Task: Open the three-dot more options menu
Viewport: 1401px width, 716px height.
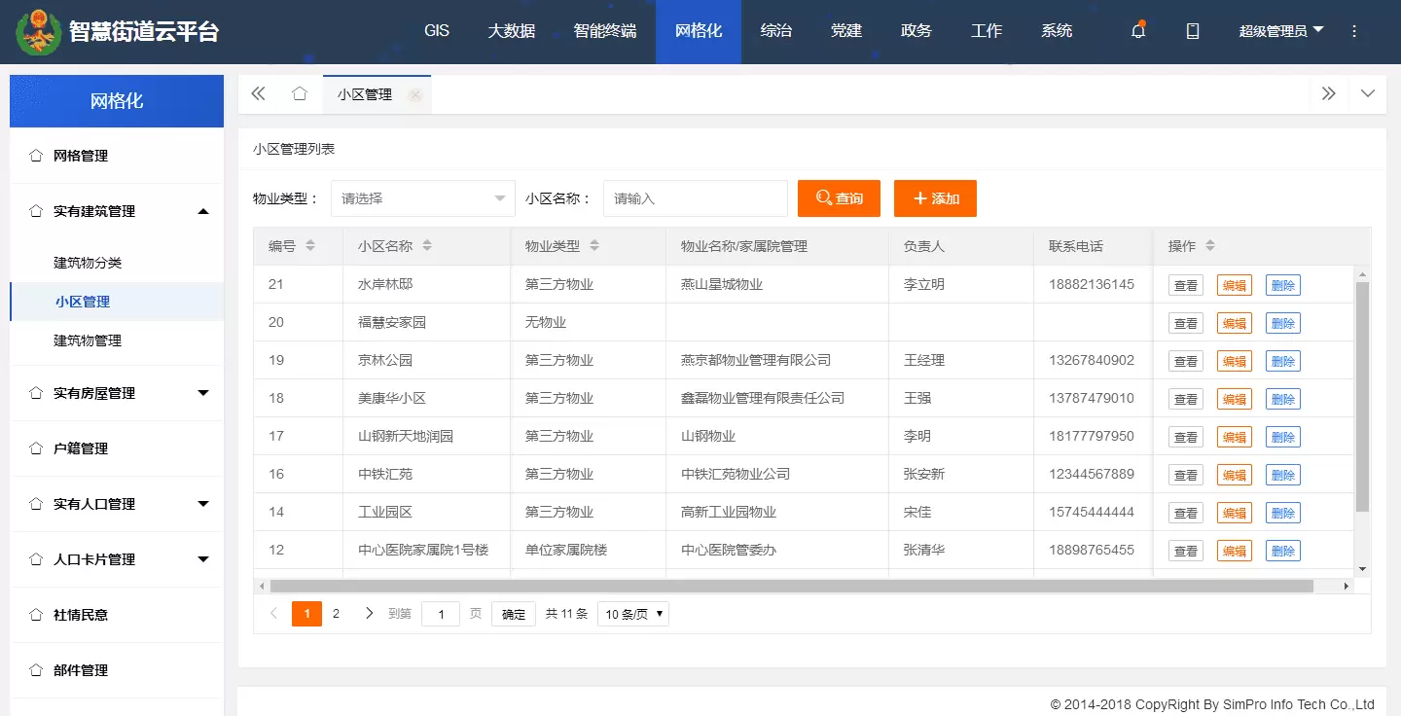Action: click(x=1354, y=31)
